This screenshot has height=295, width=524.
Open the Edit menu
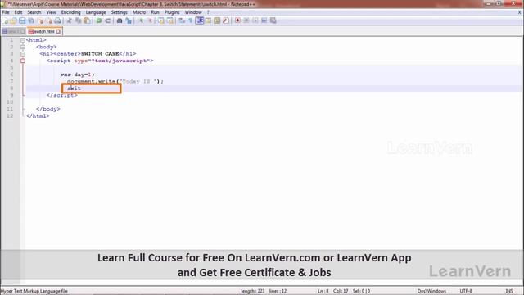click(18, 12)
